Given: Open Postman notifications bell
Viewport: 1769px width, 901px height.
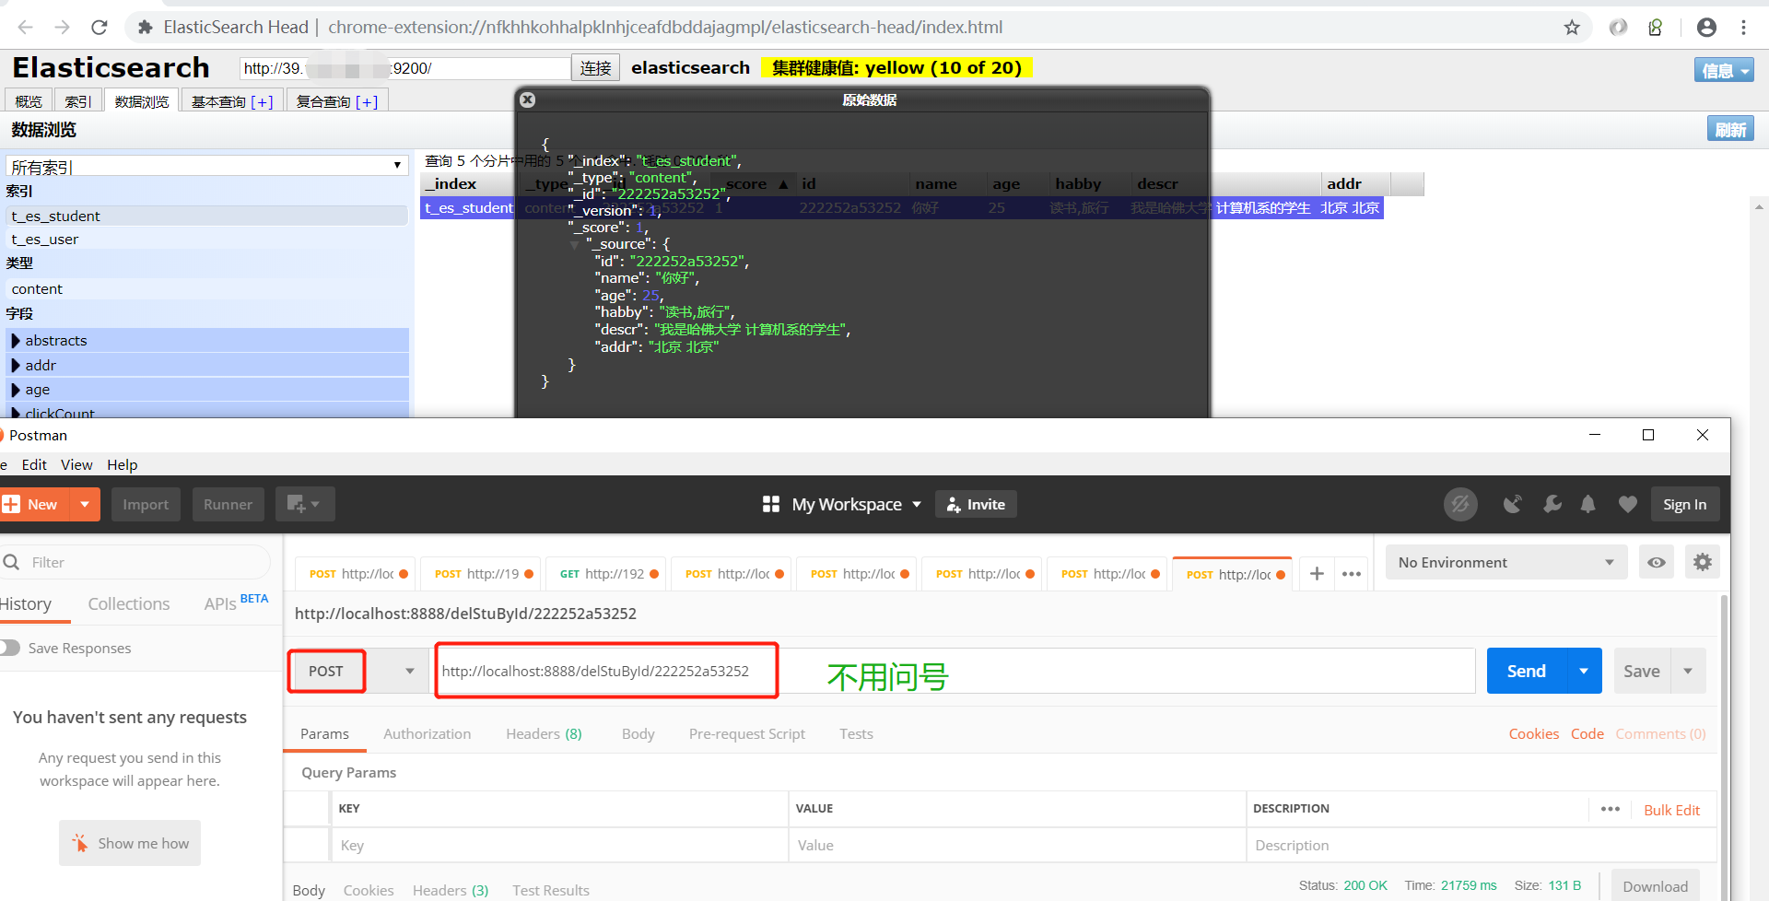Looking at the screenshot, I should [x=1588, y=504].
